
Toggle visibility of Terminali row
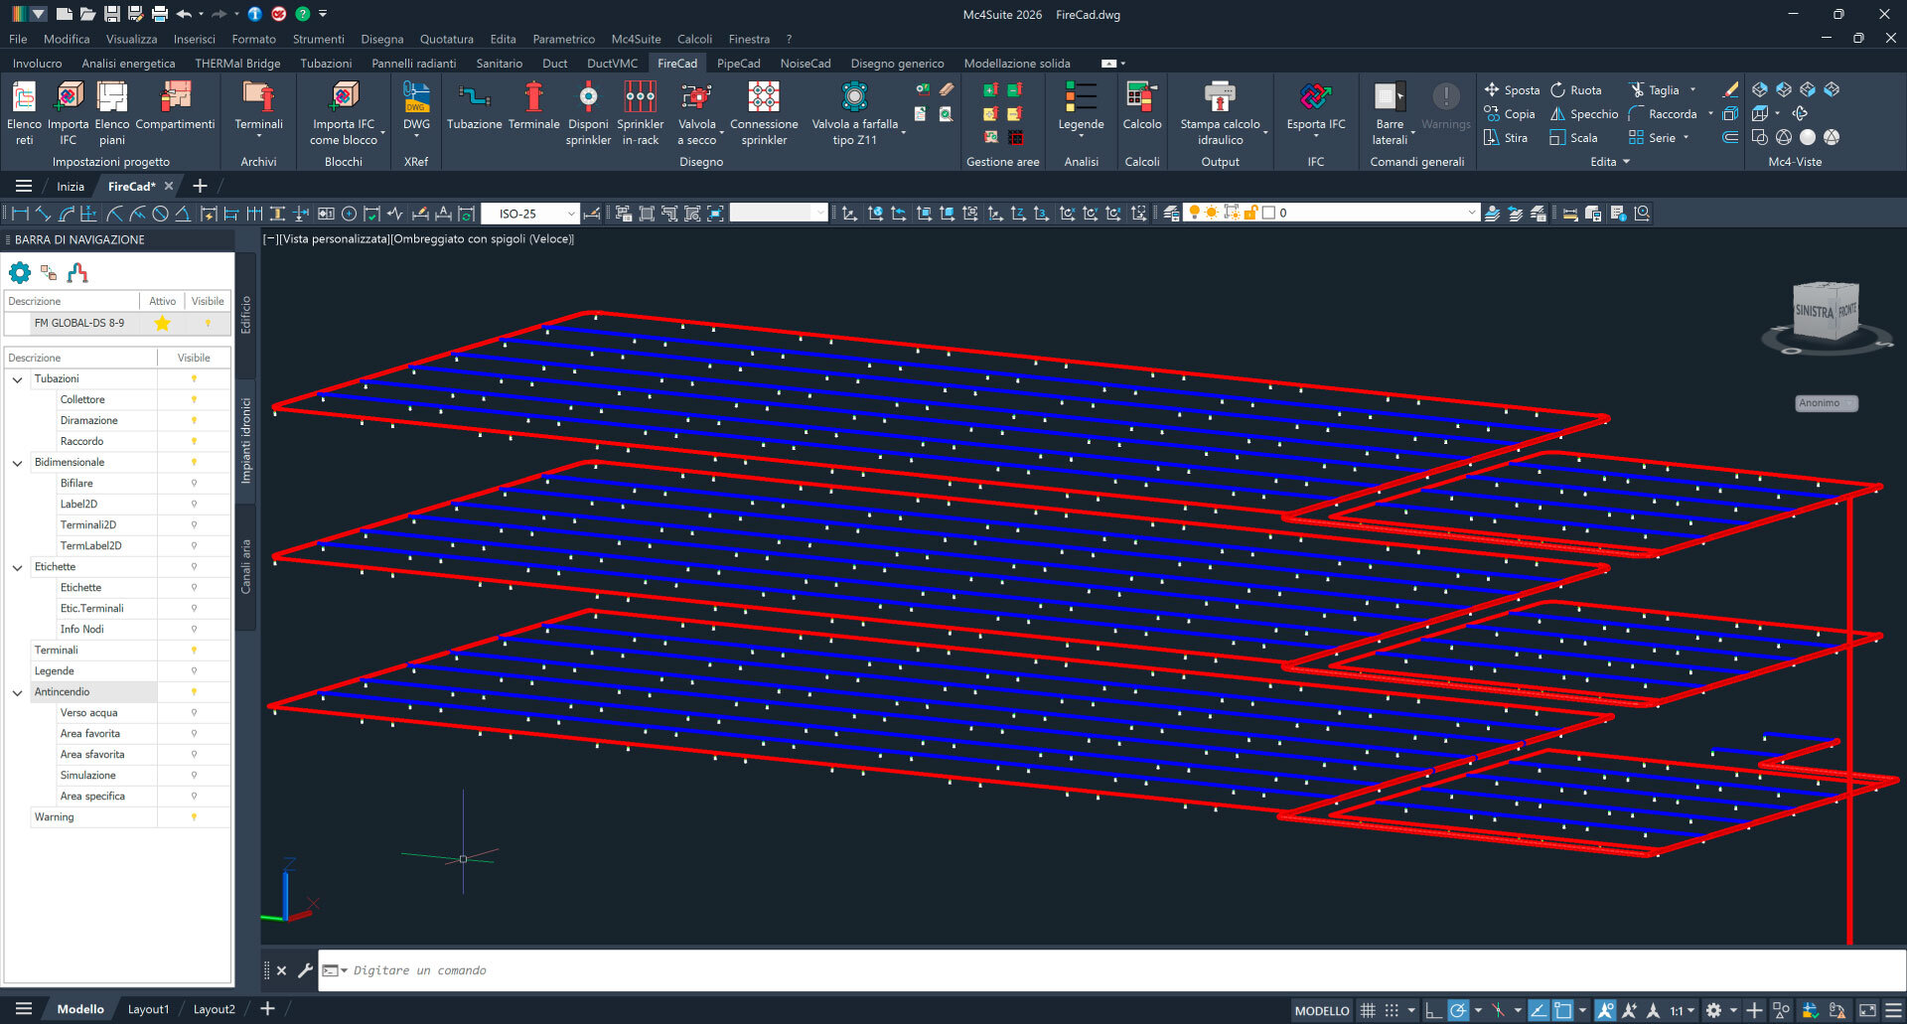[x=194, y=650]
